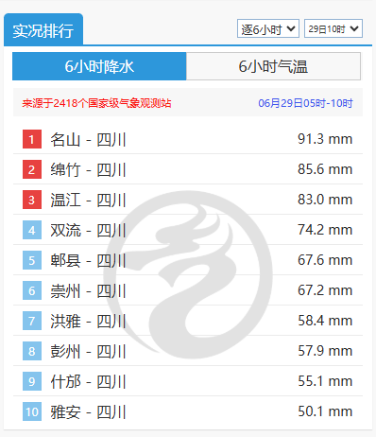This screenshot has width=376, height=437.
Task: Select station 名山 - 四川
Action: tap(88, 139)
